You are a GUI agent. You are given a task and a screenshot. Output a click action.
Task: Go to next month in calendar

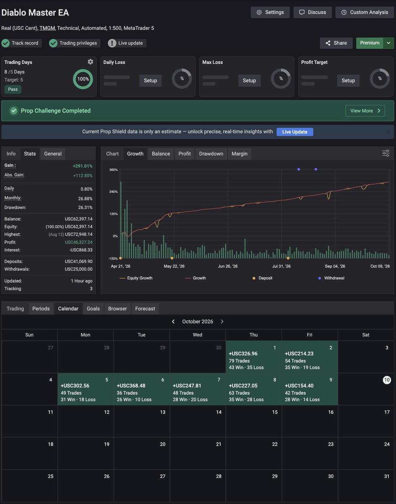point(222,322)
